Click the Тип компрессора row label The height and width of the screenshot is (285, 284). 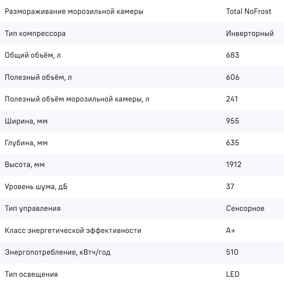tap(35, 34)
